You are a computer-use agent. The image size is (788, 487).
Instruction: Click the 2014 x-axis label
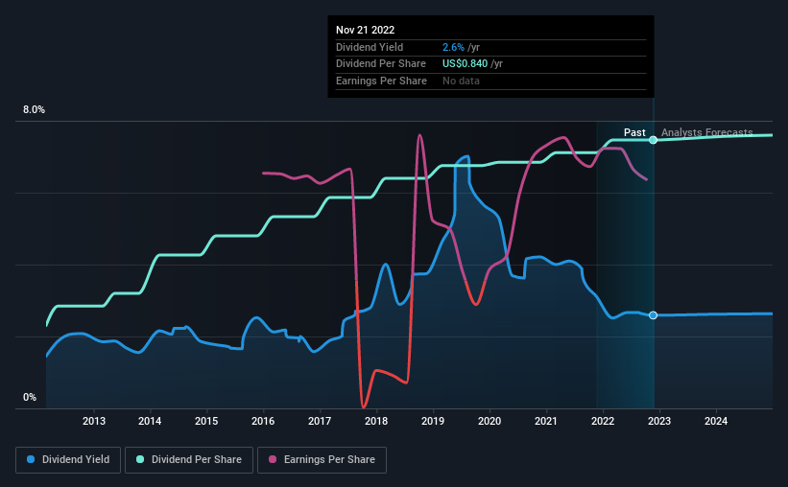(x=150, y=421)
